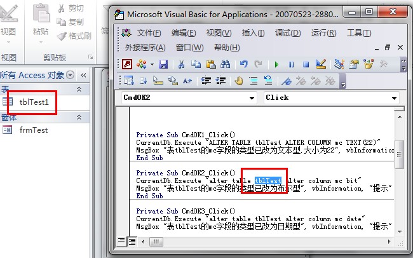This screenshot has height=258, width=413.
Task: Click the code window scroll-up arrow
Action: [400, 117]
